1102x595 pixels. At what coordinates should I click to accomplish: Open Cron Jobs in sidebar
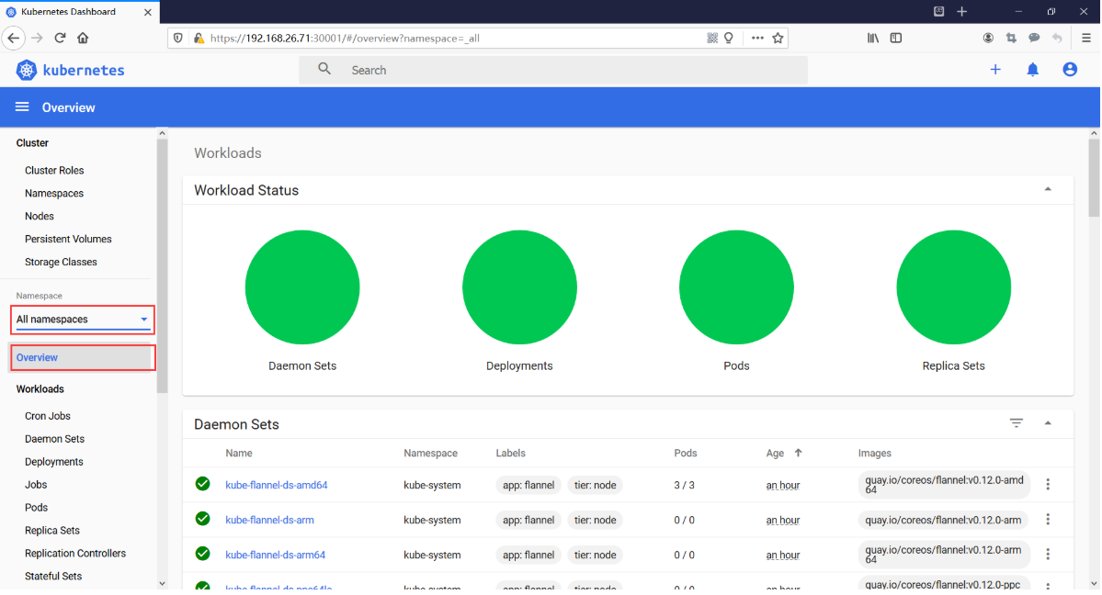pyautogui.click(x=48, y=416)
